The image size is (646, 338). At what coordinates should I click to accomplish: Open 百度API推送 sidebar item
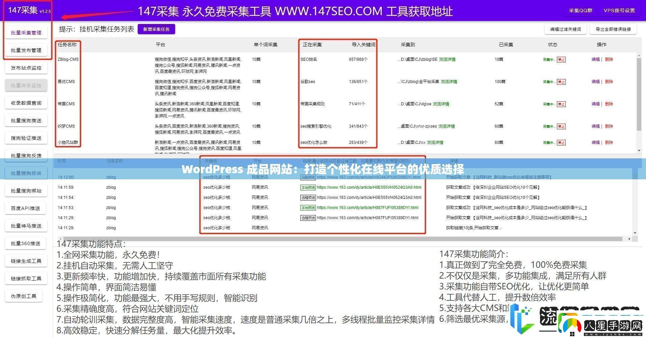[x=26, y=208]
